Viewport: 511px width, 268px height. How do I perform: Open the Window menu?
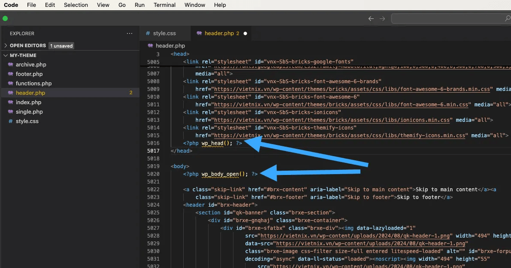(x=194, y=5)
